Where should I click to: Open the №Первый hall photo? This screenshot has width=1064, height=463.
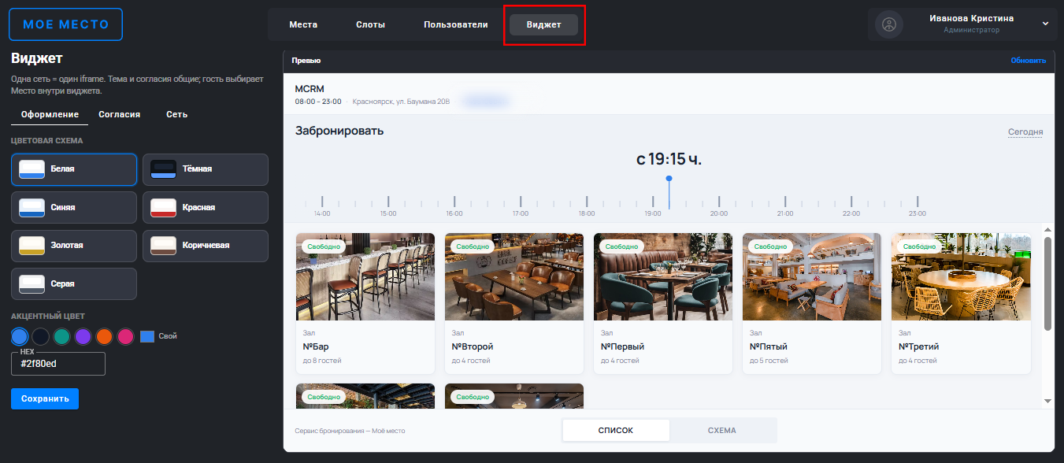point(663,276)
